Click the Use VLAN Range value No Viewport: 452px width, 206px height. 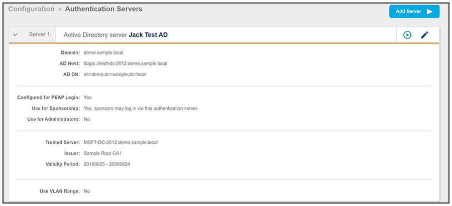[87, 191]
